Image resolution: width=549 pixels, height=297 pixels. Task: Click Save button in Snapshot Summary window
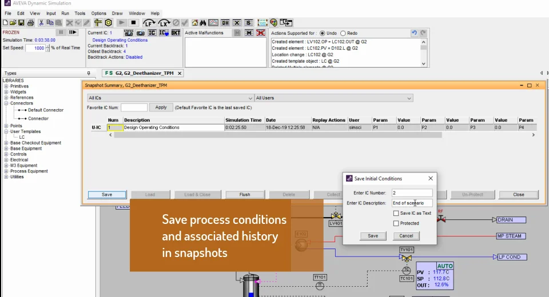[107, 195]
